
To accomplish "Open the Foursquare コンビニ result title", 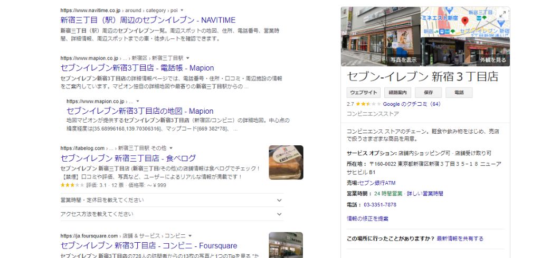I will [149, 245].
